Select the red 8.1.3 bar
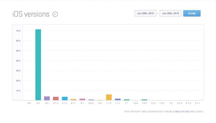216x123 pixels. (x=56, y=98)
